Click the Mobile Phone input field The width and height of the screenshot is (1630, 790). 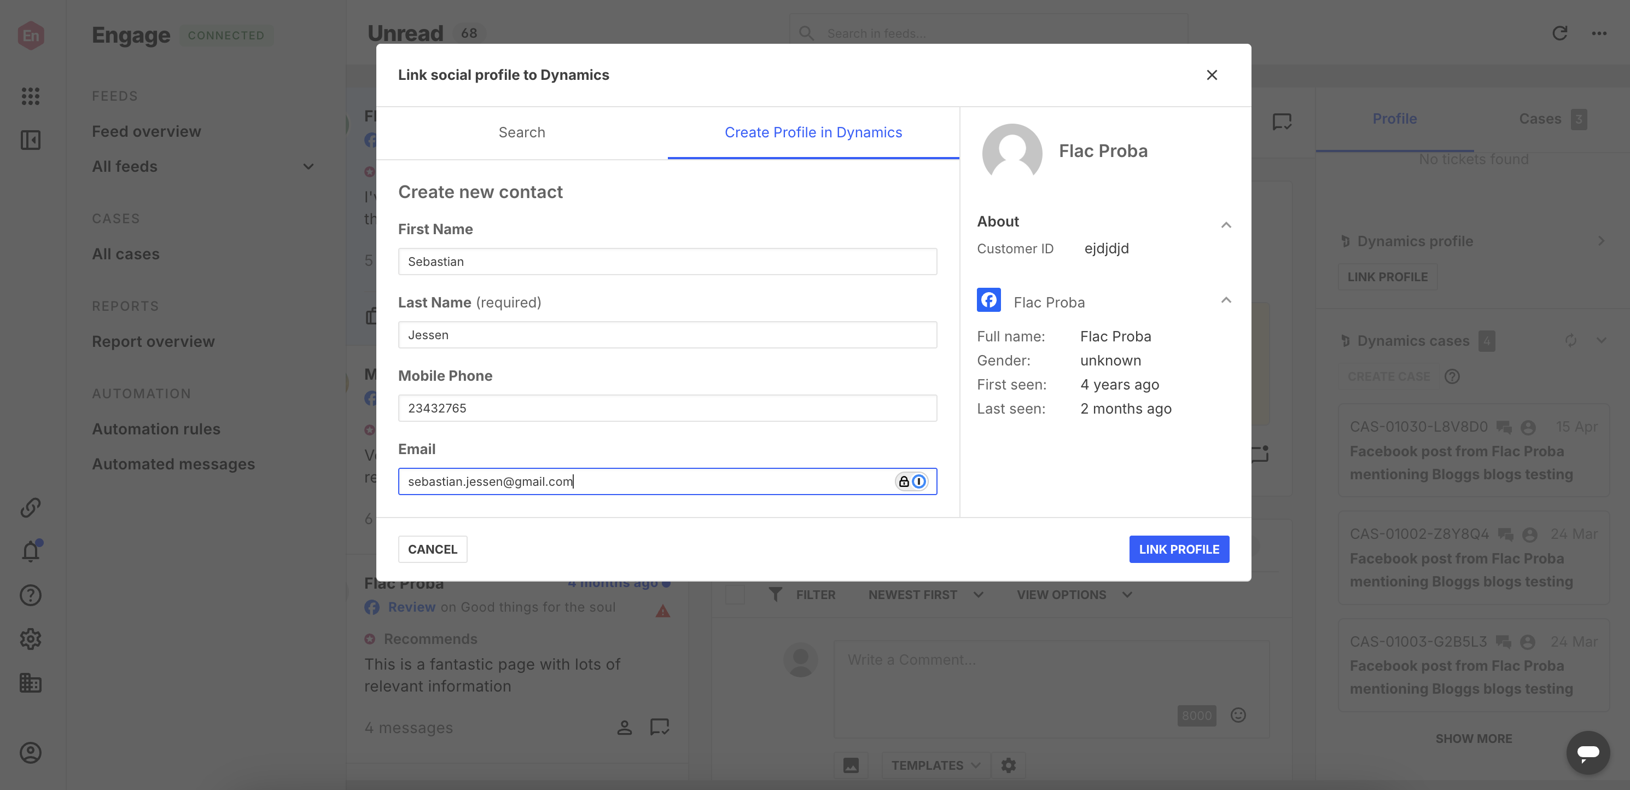pos(667,408)
